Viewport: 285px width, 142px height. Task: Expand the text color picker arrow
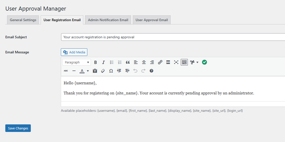[88, 71]
